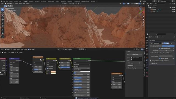
Task: Select the Move tool in viewport toolbar
Action: tap(2, 16)
